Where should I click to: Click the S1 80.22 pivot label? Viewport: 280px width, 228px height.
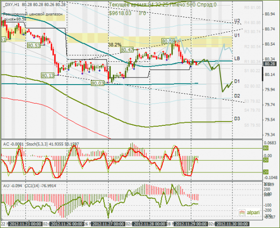pyautogui.click(x=252, y=71)
